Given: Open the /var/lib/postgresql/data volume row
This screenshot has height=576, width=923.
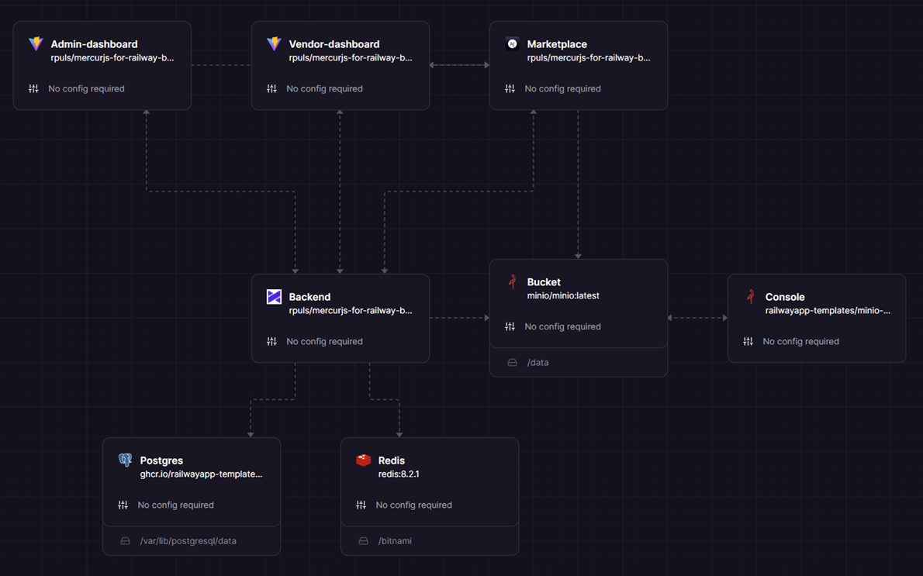Looking at the screenshot, I should point(188,540).
